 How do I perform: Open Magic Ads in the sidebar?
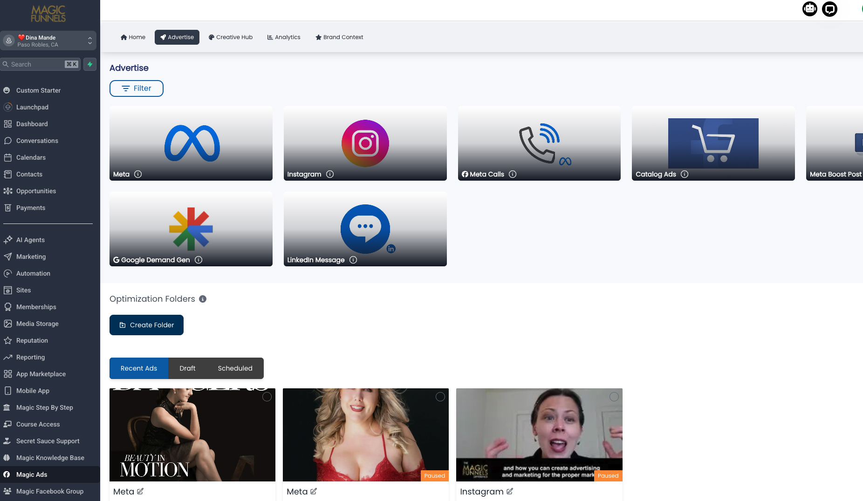[50, 474]
